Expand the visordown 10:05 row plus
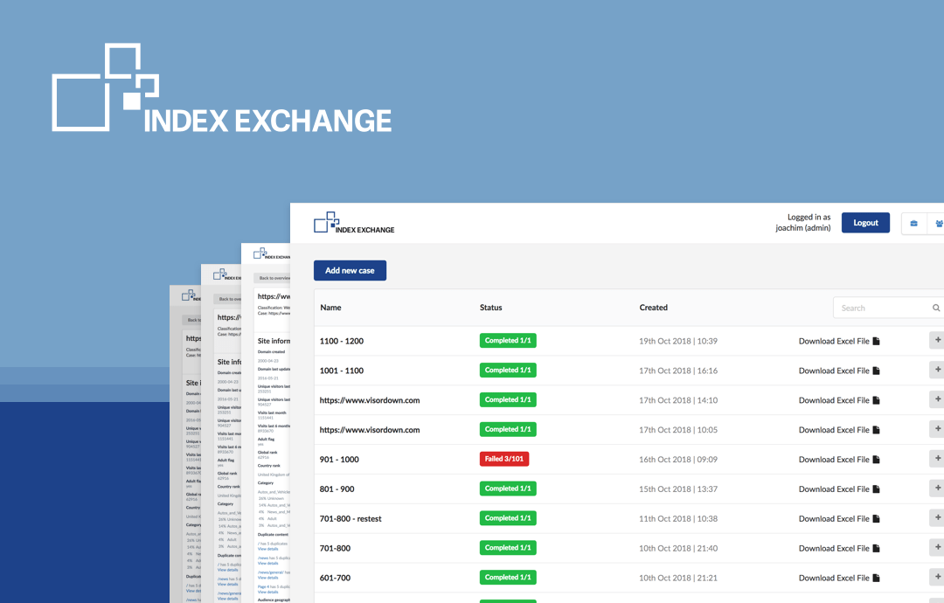The height and width of the screenshot is (603, 944). pyautogui.click(x=937, y=428)
